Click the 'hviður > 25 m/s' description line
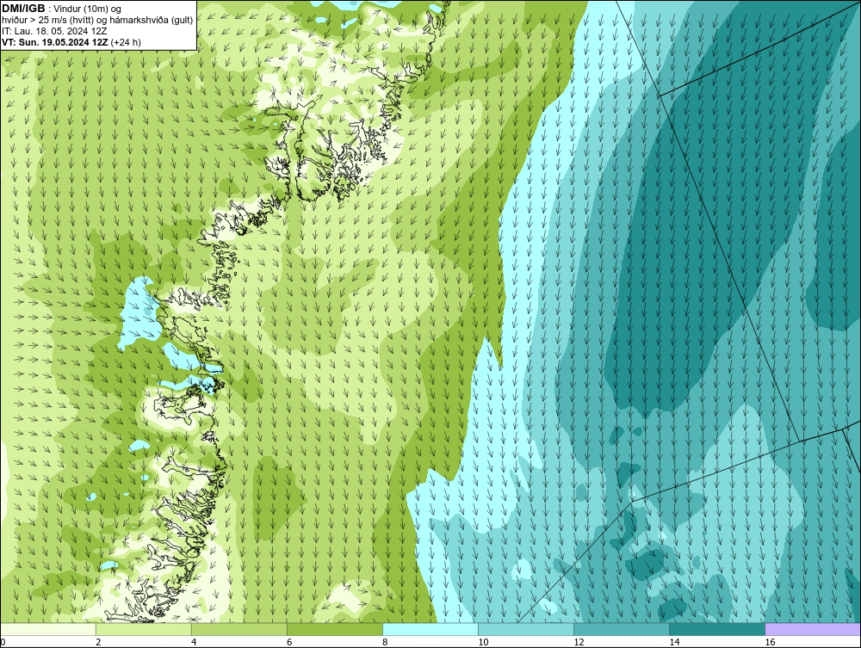The image size is (861, 648). [x=97, y=21]
